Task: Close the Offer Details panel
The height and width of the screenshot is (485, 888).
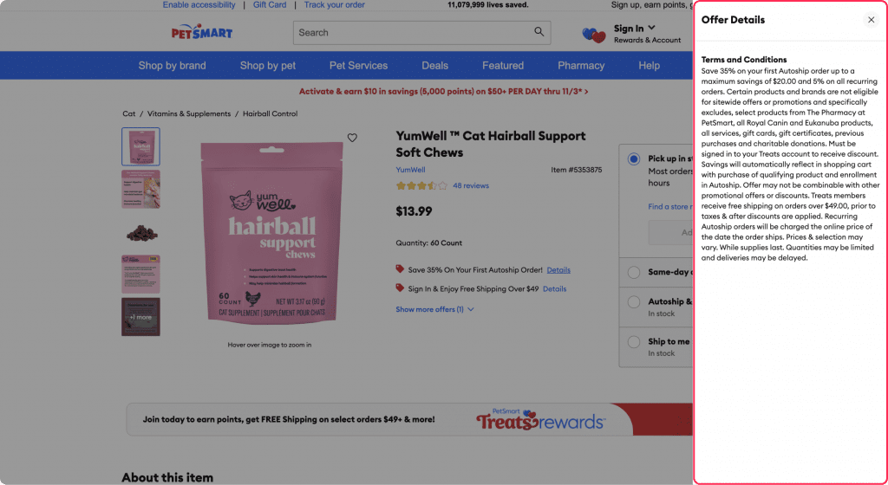Action: pyautogui.click(x=871, y=20)
